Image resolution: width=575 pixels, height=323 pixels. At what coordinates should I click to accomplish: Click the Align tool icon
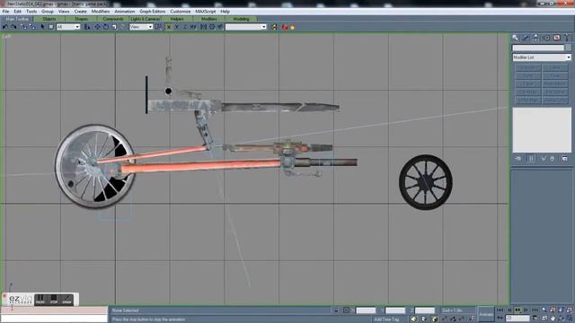click(x=220, y=27)
